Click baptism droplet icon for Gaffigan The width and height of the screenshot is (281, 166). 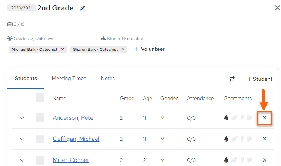226,139
